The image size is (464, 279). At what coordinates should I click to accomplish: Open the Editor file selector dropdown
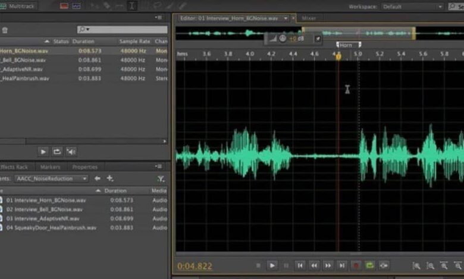(286, 18)
